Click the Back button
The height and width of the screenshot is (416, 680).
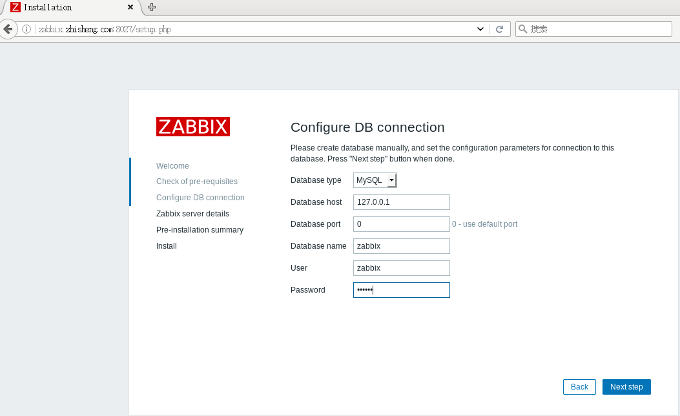click(579, 387)
